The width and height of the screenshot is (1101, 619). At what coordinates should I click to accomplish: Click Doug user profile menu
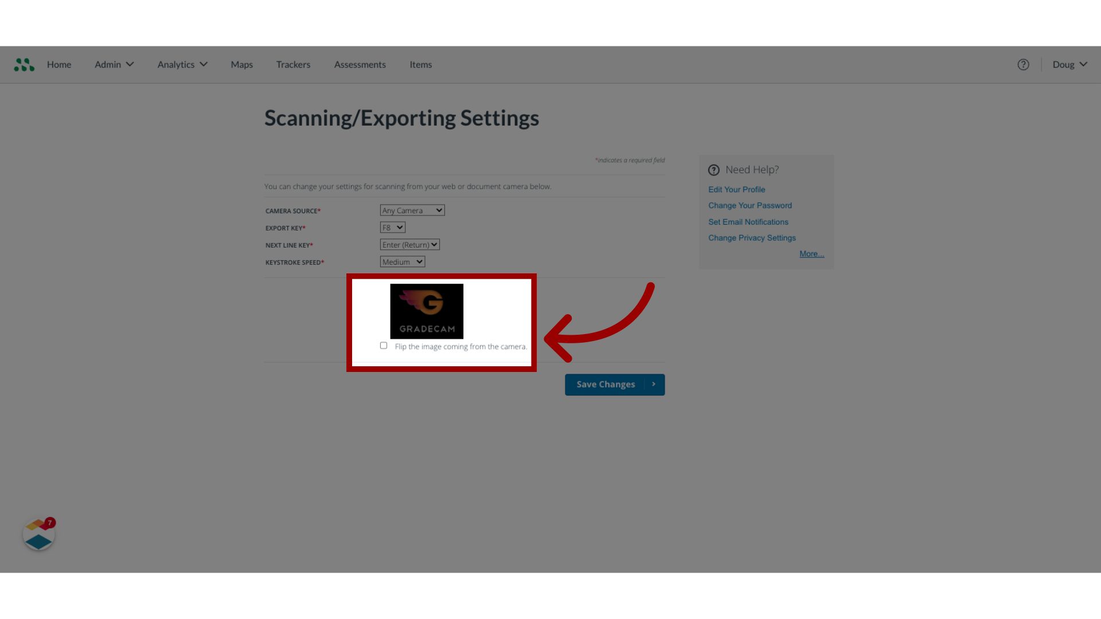[x=1069, y=64]
